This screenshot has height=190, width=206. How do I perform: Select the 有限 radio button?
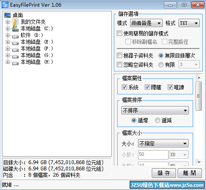point(161,65)
